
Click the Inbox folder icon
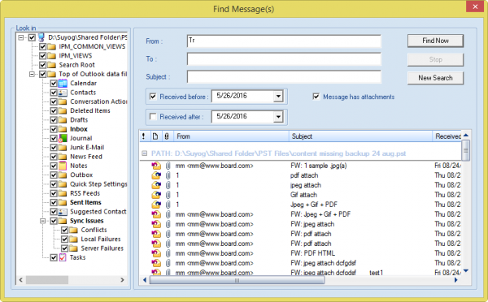(63, 129)
